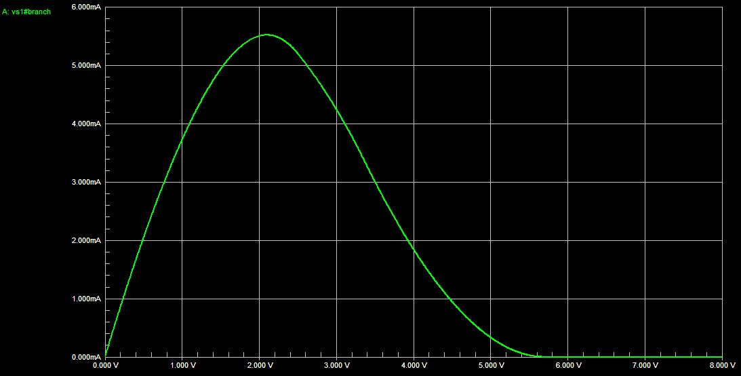This screenshot has height=376, width=741.
Task: Click the 1.000mA y-axis label
Action: [x=86, y=299]
